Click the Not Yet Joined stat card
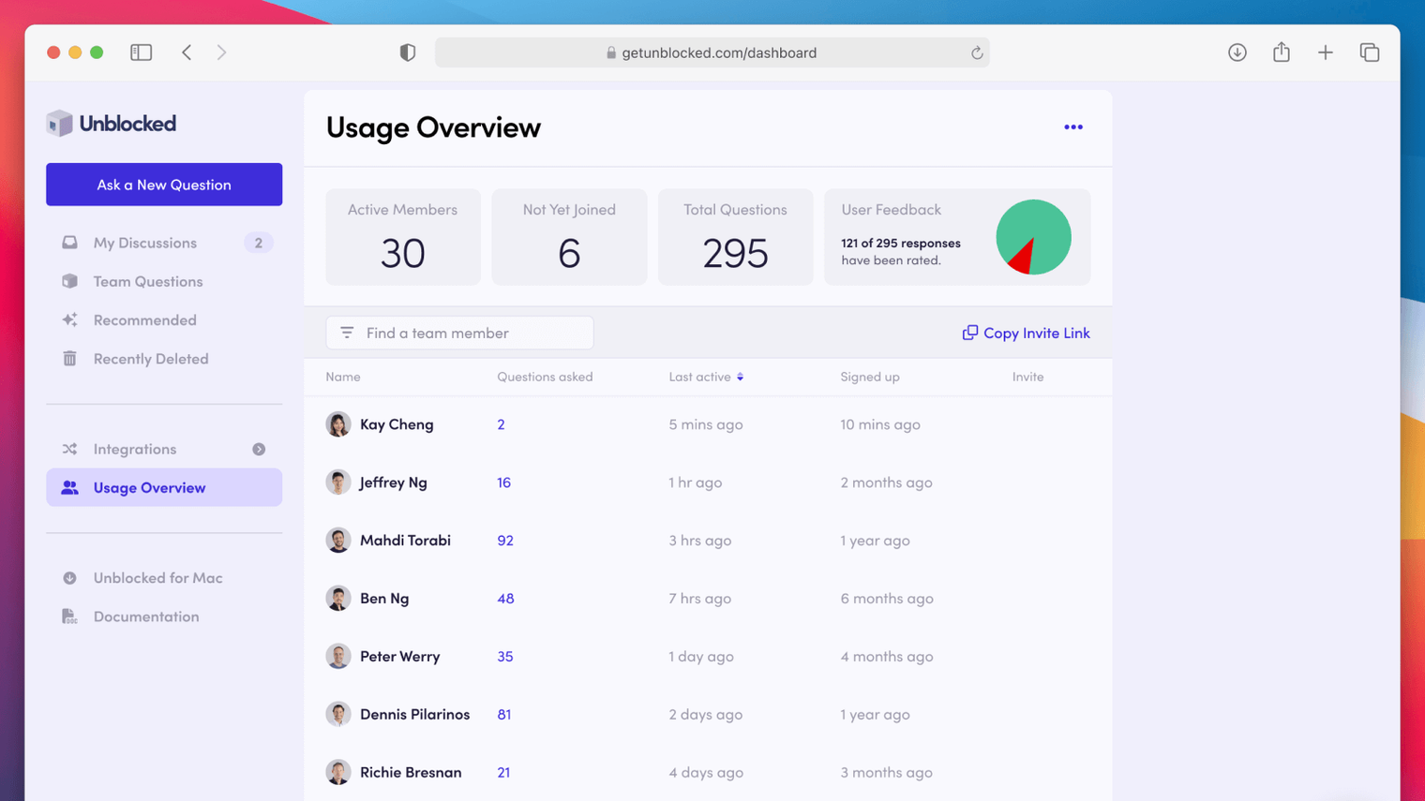 pos(569,237)
